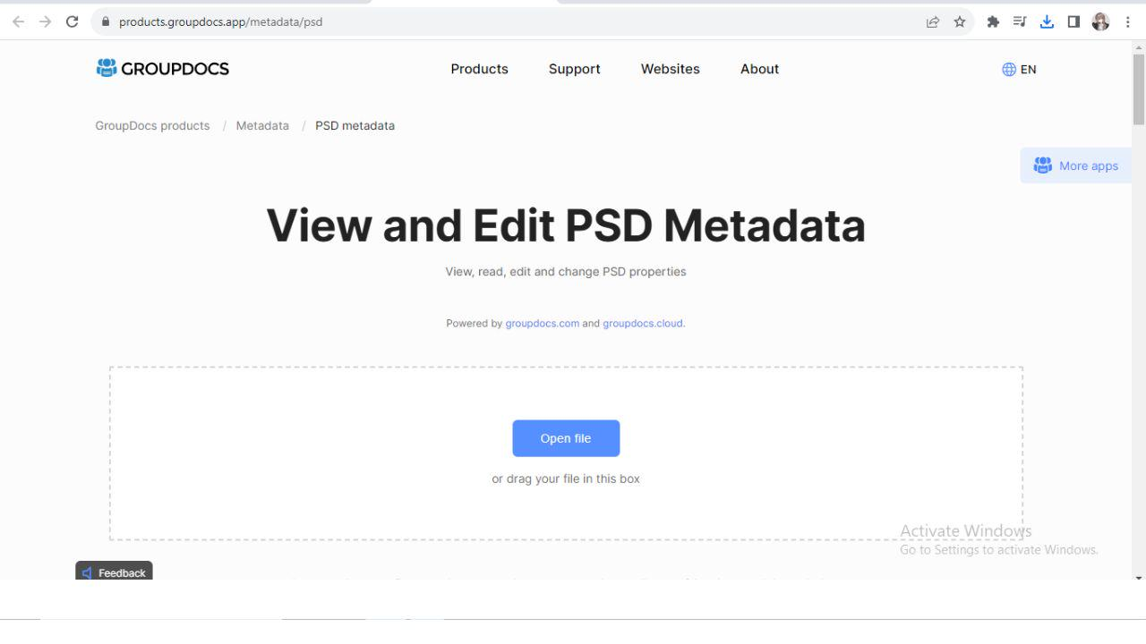
Task: Click the 'View, read, edit and change PSD properties' subtitle
Action: (566, 272)
